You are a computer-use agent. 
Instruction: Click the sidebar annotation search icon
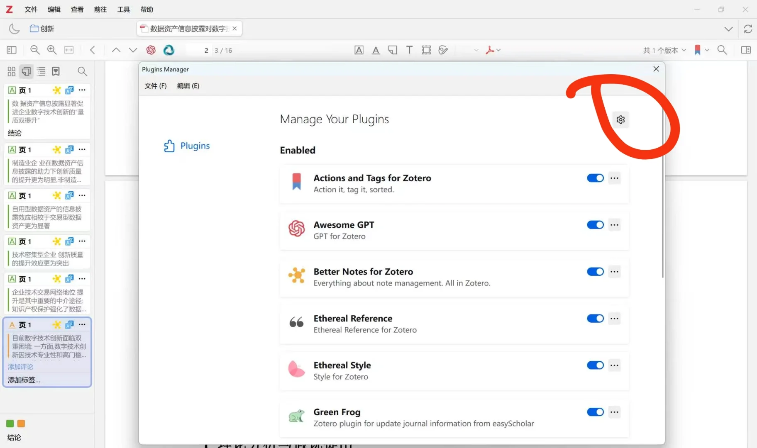pos(82,72)
